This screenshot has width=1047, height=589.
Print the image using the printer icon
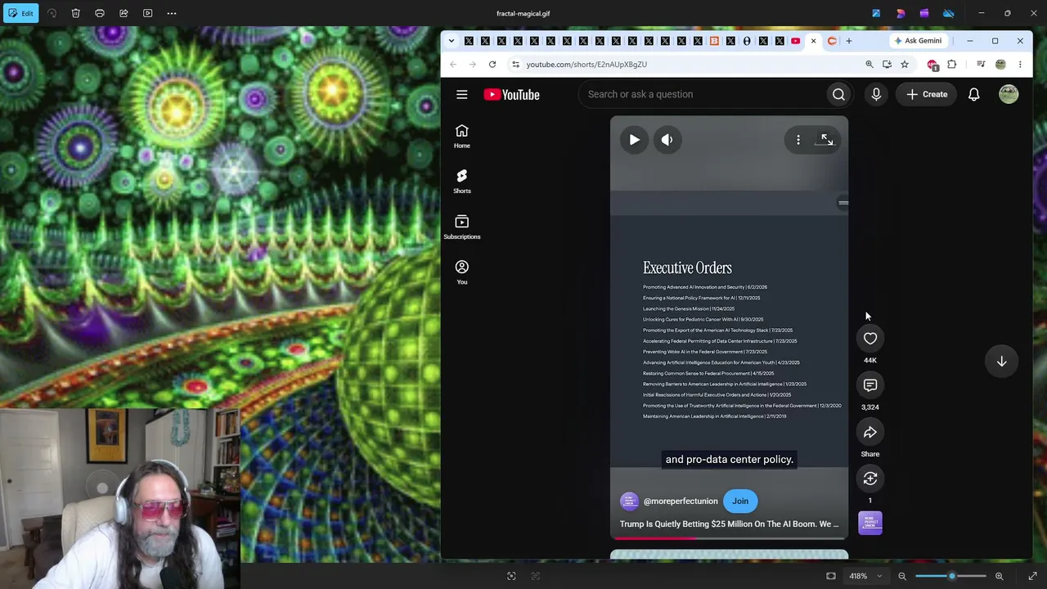pyautogui.click(x=100, y=13)
